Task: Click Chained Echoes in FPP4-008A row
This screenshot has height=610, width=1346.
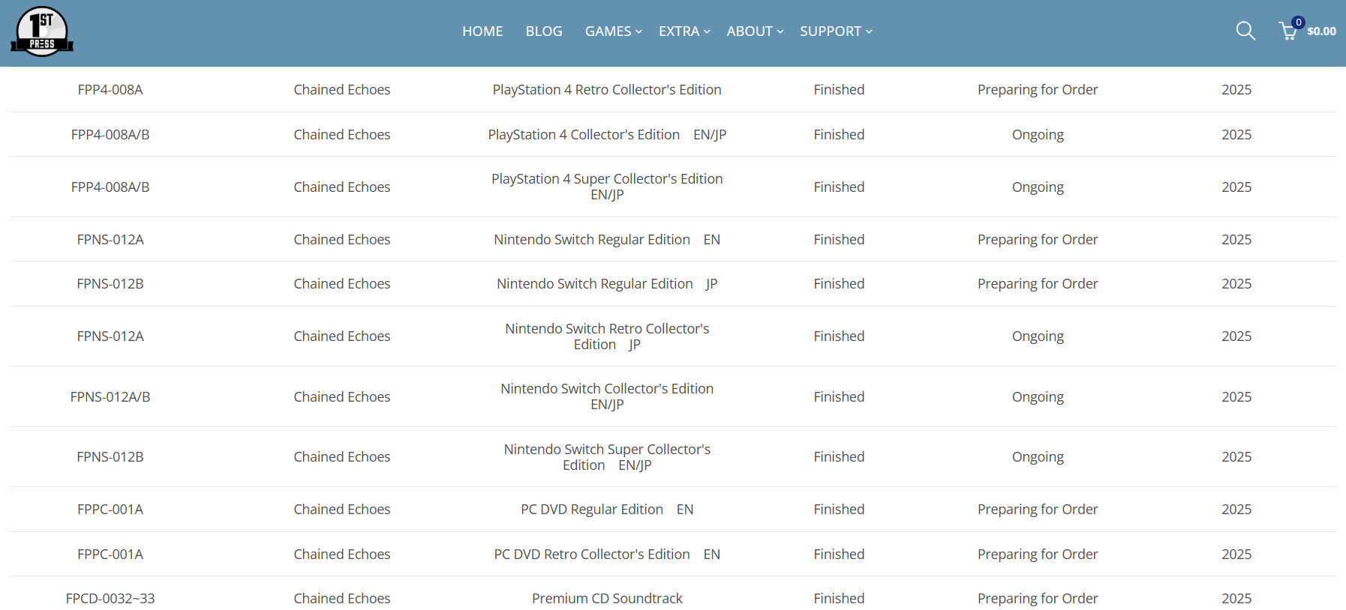Action: [x=342, y=90]
